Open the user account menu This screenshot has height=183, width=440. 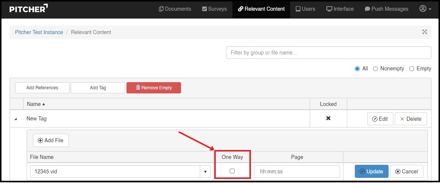pyautogui.click(x=425, y=9)
